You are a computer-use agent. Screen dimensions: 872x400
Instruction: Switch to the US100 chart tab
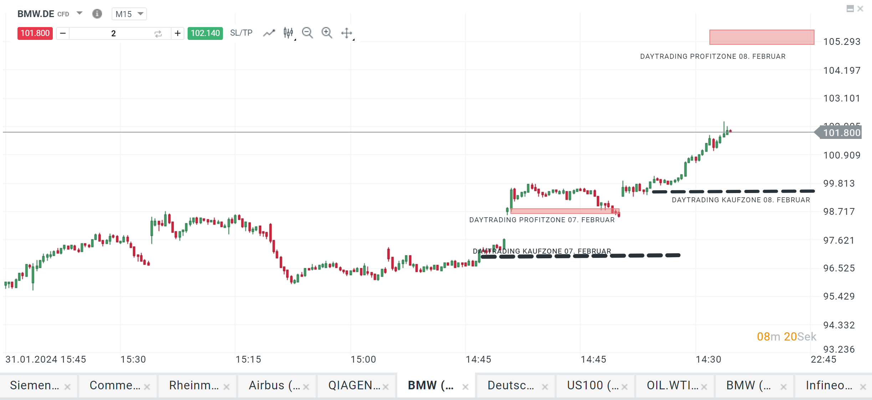point(593,385)
